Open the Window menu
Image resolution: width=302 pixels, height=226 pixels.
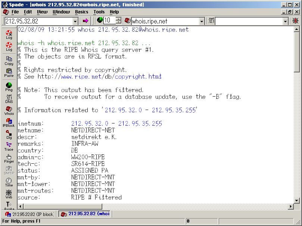point(61,12)
